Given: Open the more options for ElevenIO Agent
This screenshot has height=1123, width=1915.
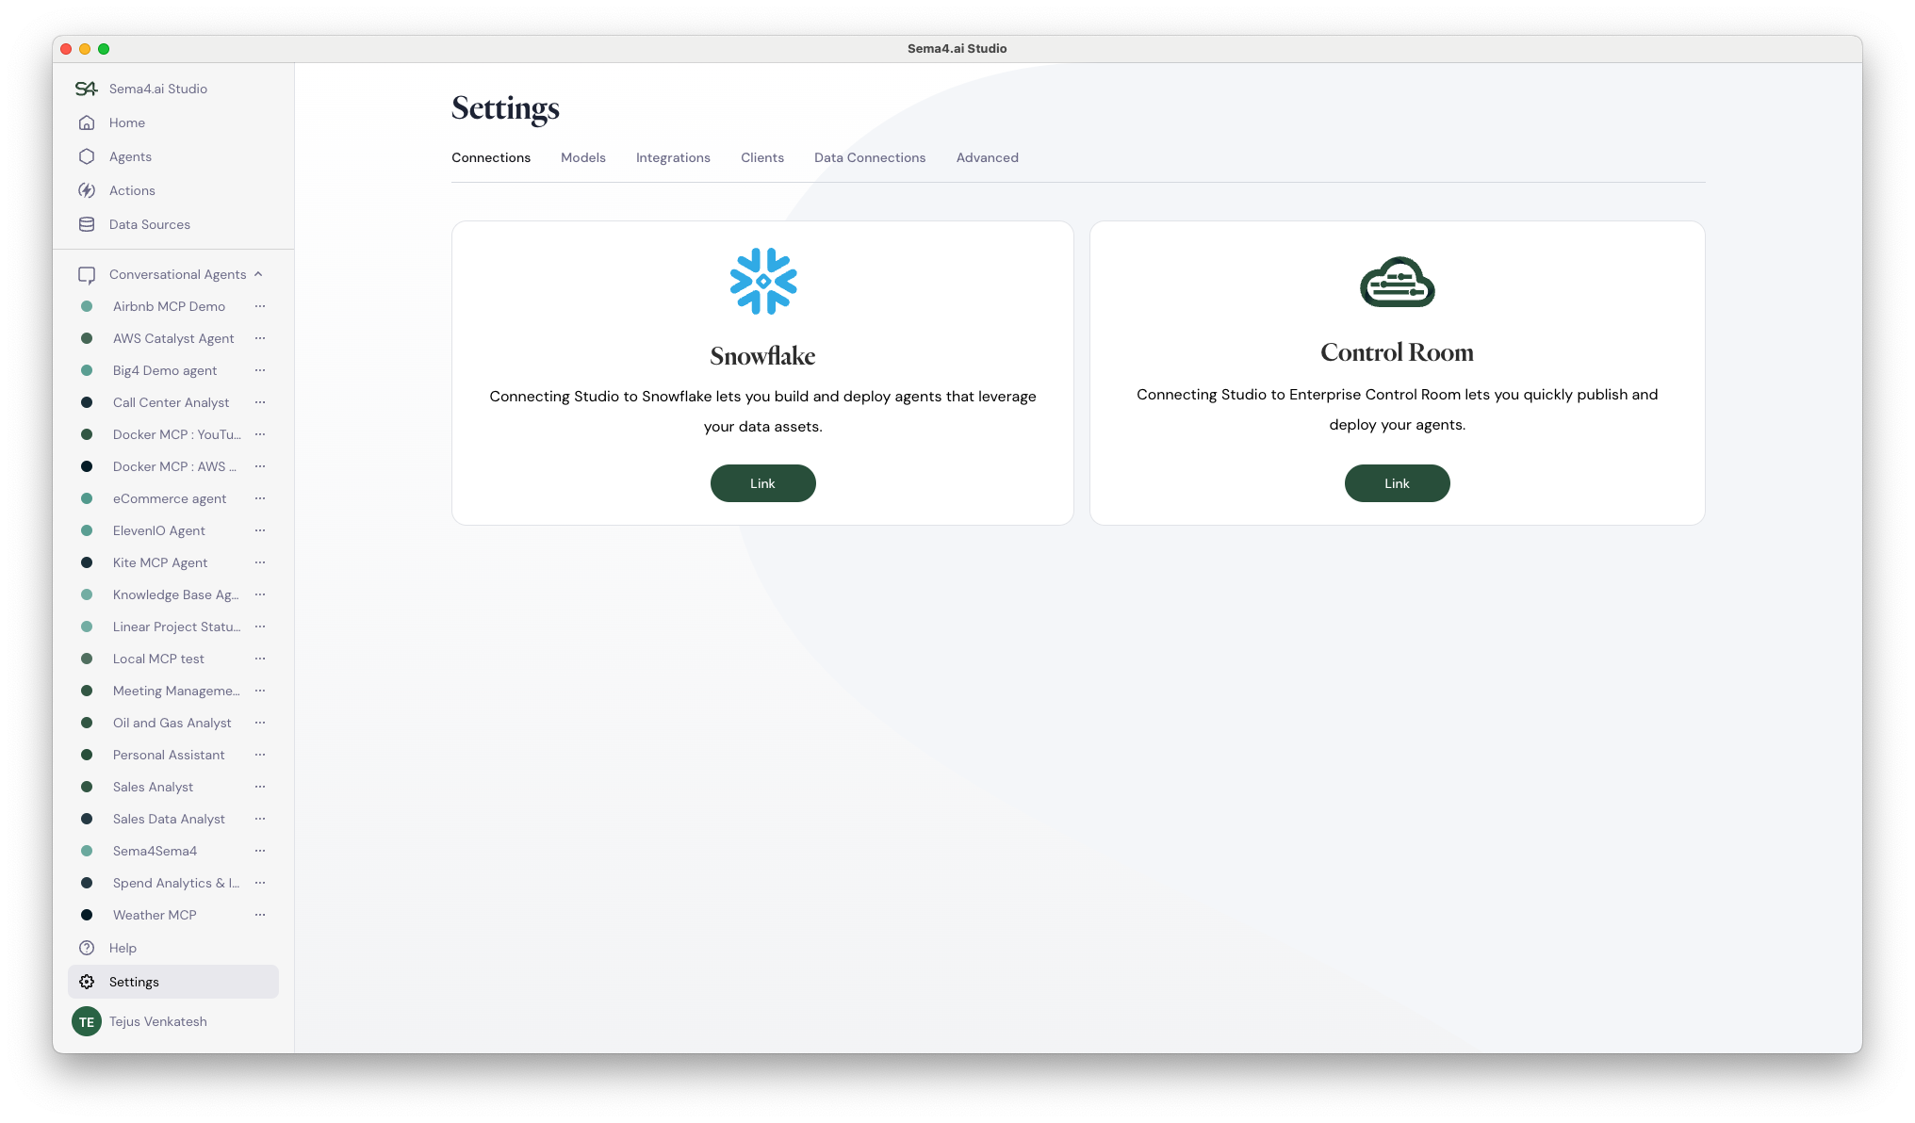Looking at the screenshot, I should point(260,530).
